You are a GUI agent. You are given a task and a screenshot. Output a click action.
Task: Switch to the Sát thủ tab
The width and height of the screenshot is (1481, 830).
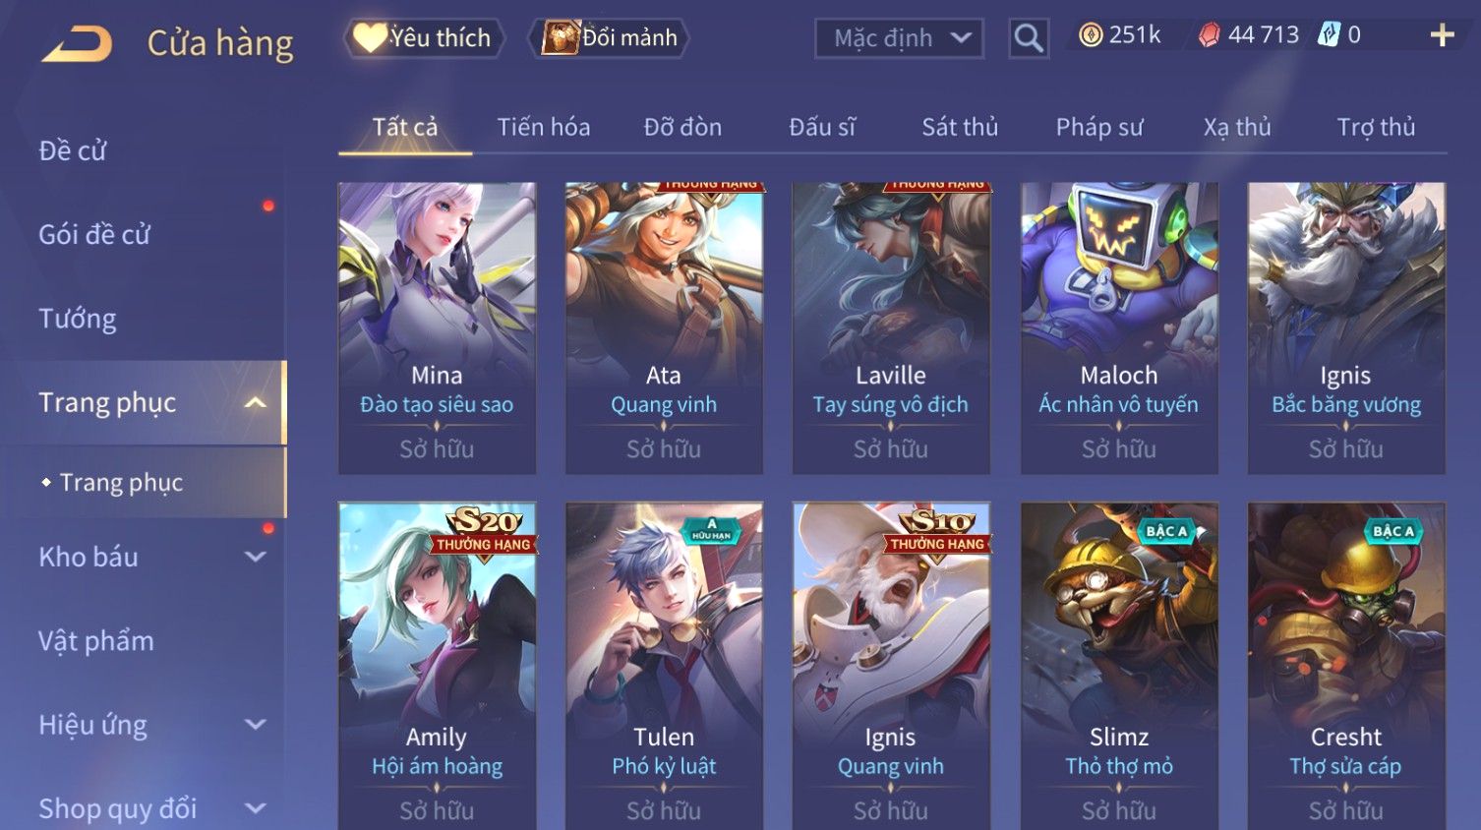coord(960,127)
